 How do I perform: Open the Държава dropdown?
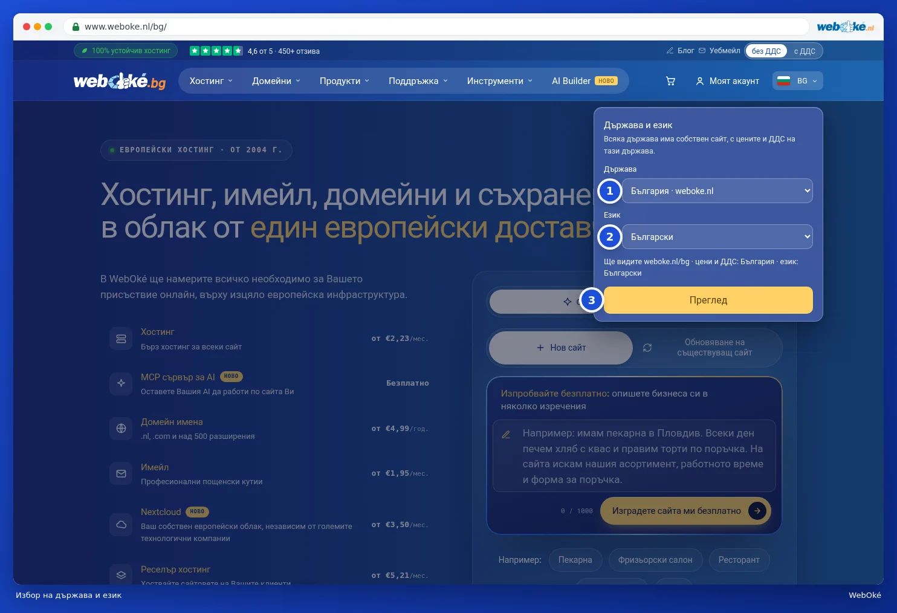pos(717,191)
